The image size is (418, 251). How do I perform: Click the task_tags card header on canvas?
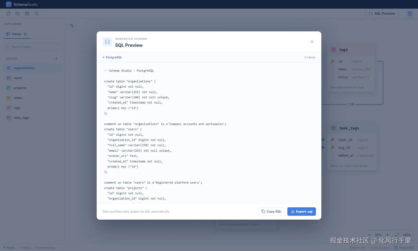(x=352, y=128)
